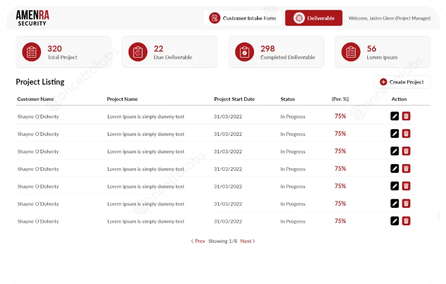Screen dimensions: 446x284
Task: Click the Status column header
Action: click(x=288, y=99)
